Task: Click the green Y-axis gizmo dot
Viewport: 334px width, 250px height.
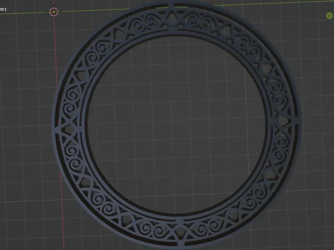Action: pyautogui.click(x=330, y=16)
